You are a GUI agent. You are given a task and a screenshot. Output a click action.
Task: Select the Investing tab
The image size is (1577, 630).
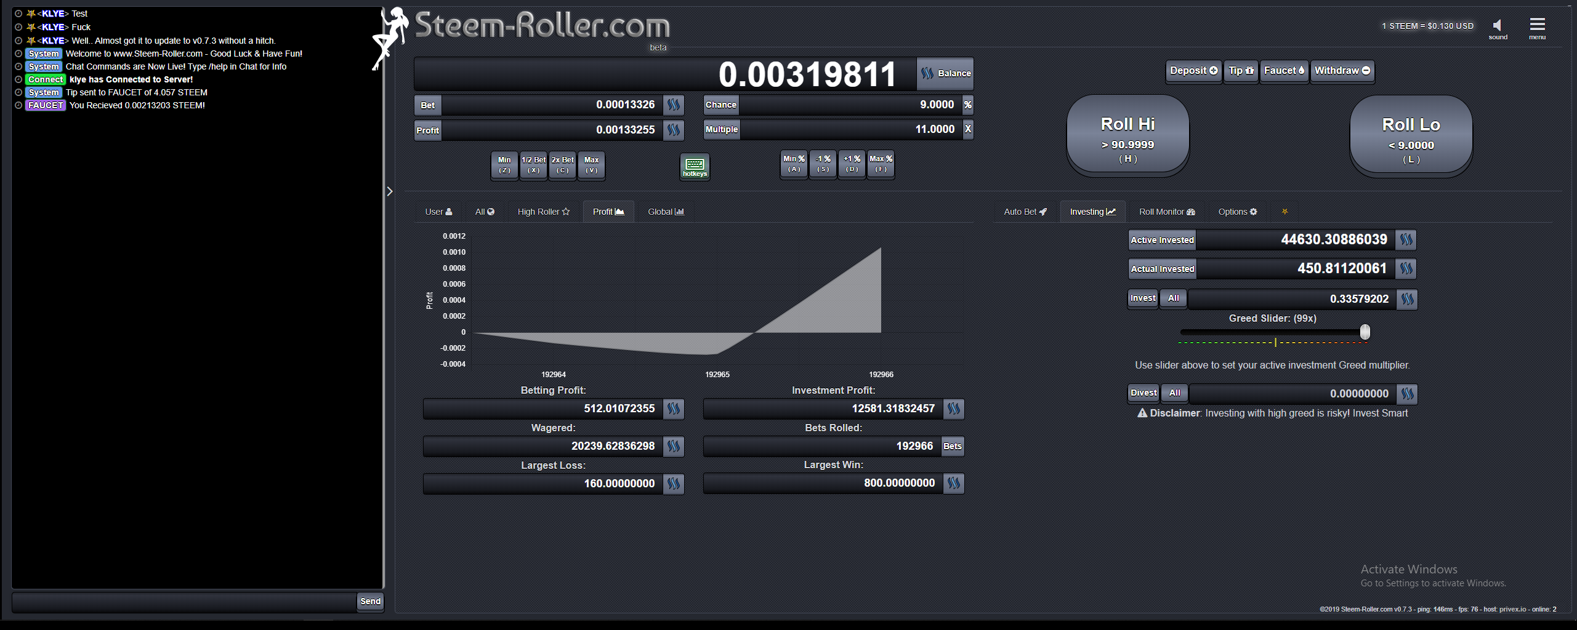1092,212
